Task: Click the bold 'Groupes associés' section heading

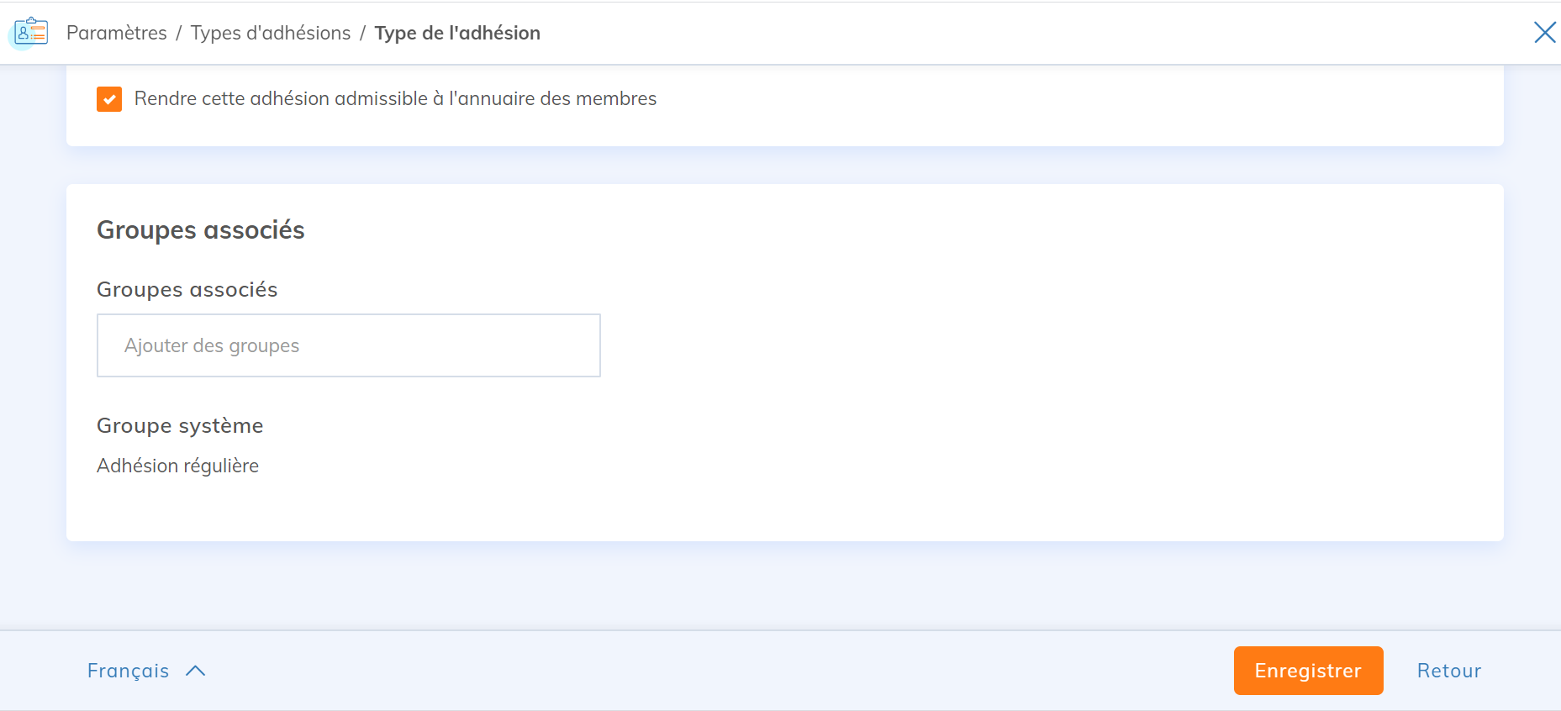Action: point(201,230)
